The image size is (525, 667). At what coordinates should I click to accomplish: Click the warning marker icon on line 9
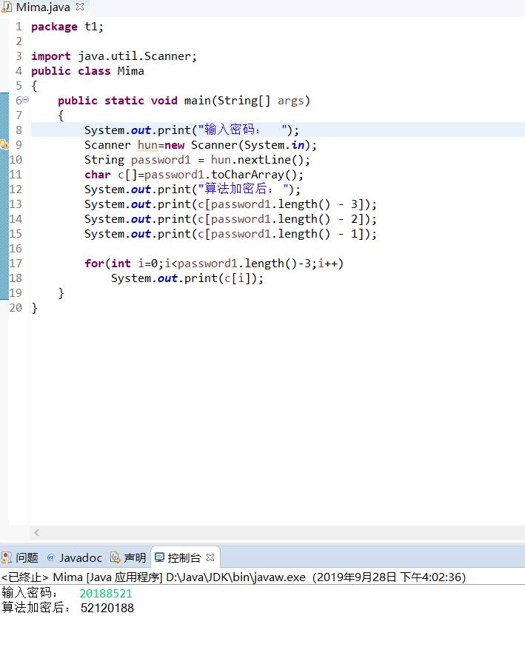click(x=4, y=144)
